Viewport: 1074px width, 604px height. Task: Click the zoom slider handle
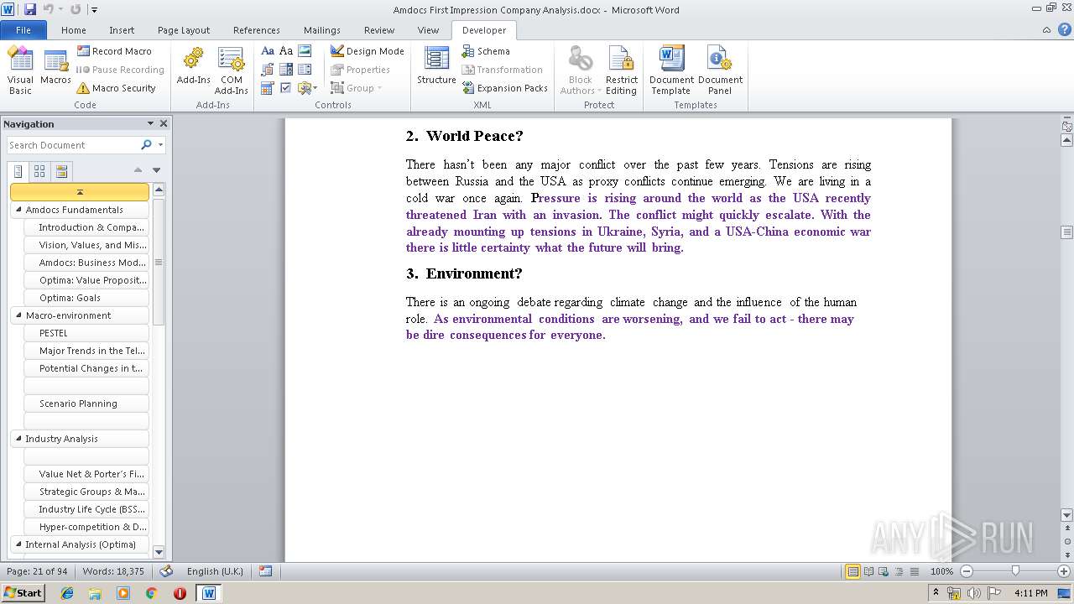click(x=1015, y=571)
